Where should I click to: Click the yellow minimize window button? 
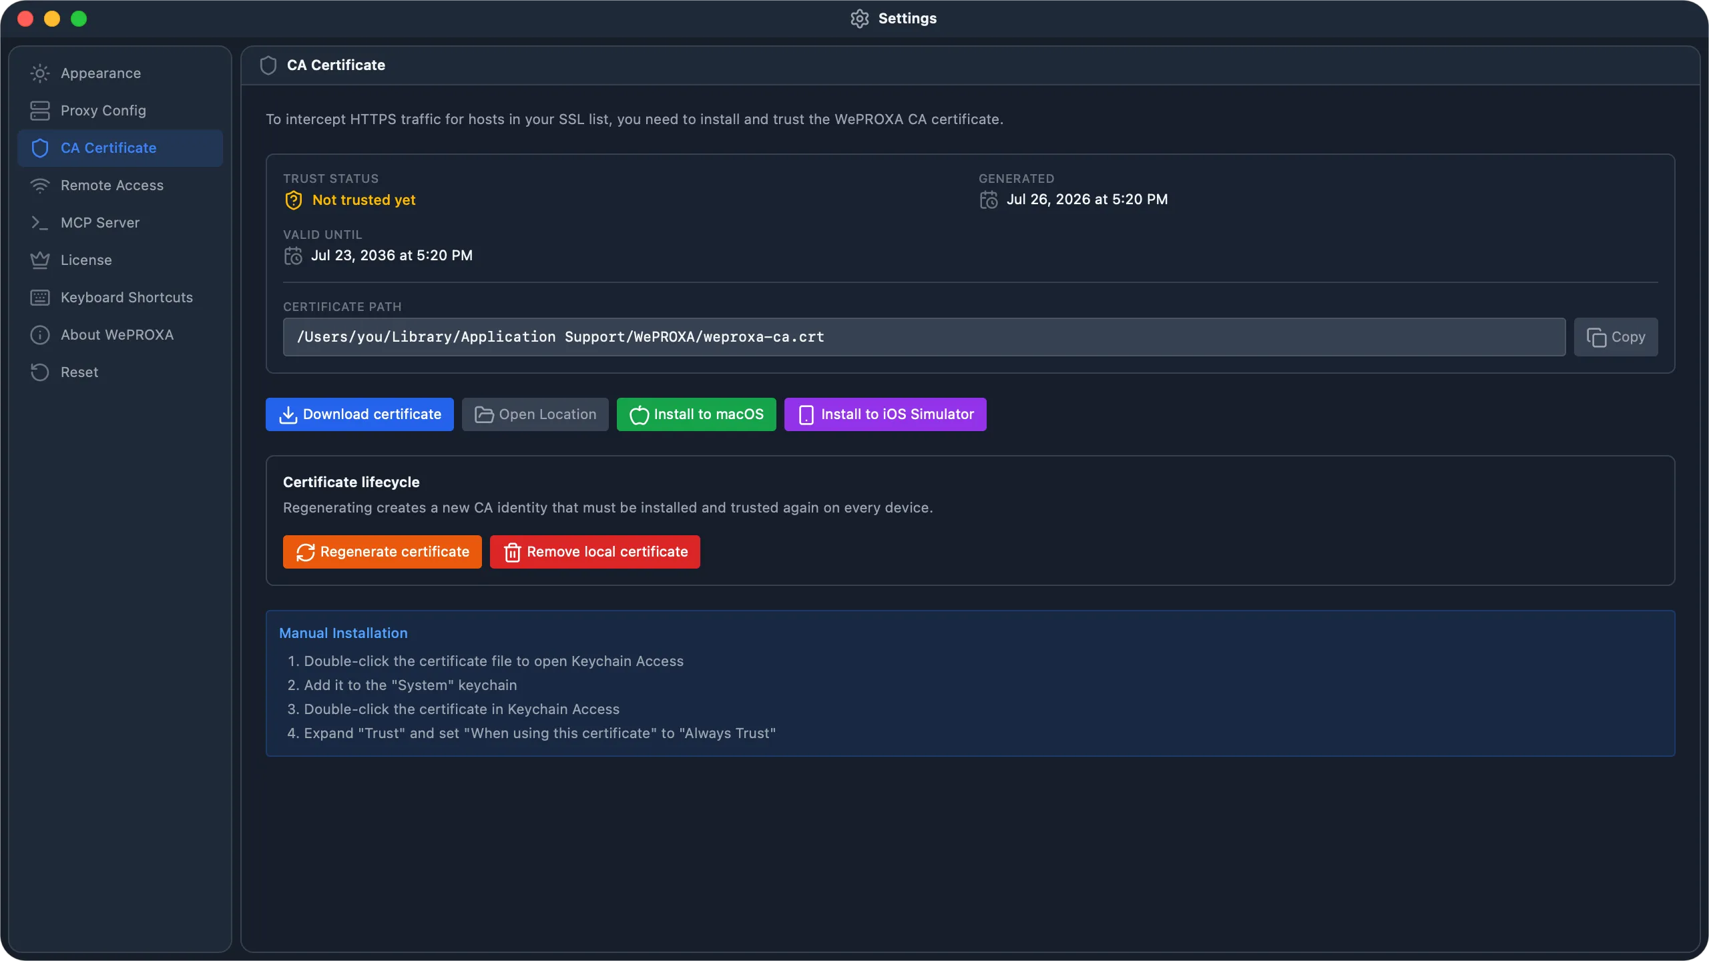click(52, 19)
